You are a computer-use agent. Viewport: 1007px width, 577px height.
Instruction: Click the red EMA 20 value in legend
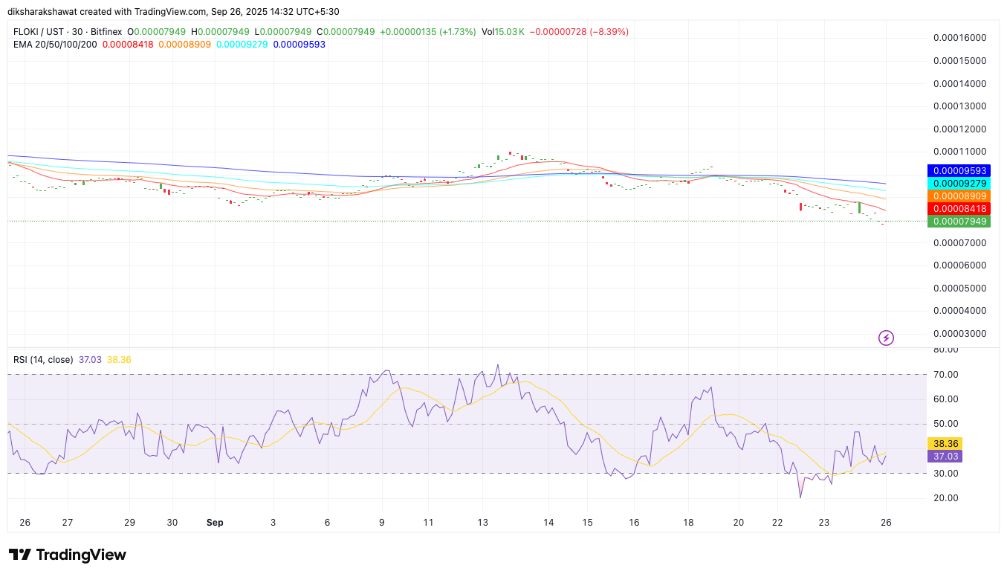click(128, 45)
